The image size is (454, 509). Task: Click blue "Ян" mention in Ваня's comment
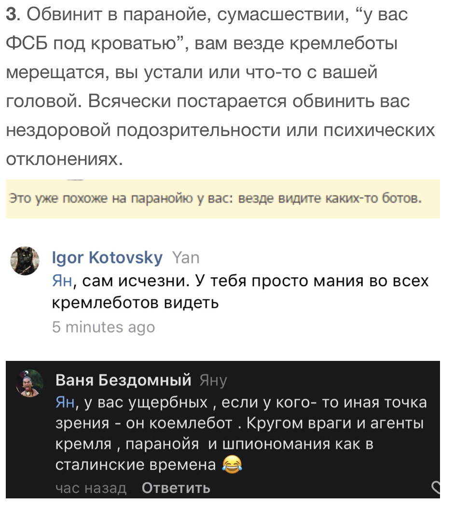(65, 402)
